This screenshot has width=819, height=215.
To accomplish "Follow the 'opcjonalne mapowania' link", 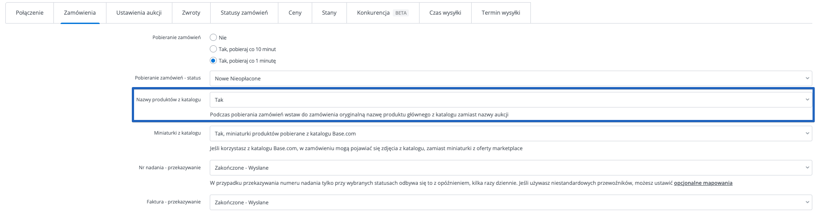I will [x=703, y=183].
